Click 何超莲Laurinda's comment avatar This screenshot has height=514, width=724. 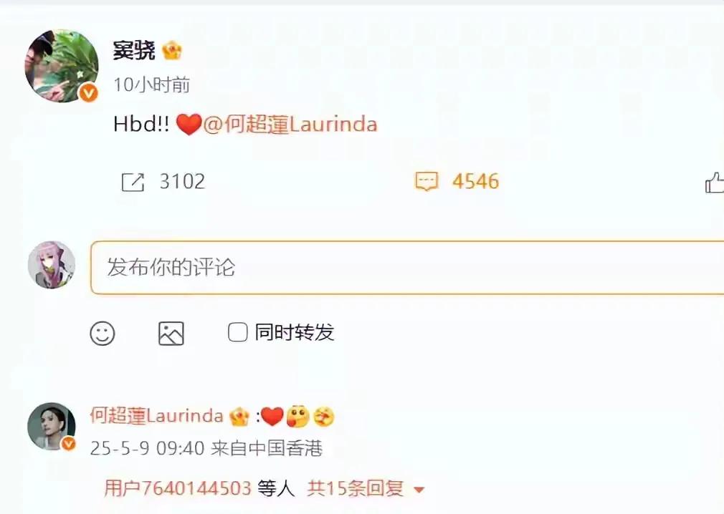pyautogui.click(x=51, y=426)
